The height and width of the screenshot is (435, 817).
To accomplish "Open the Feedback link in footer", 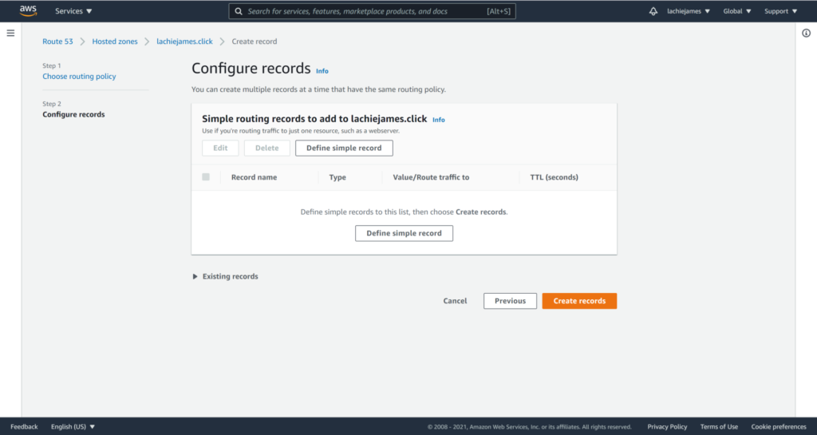I will click(24, 427).
